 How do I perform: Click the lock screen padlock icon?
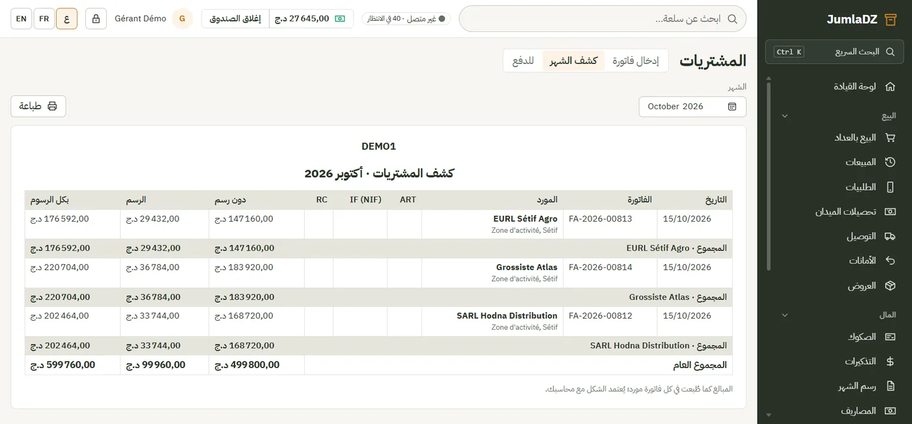[x=96, y=19]
